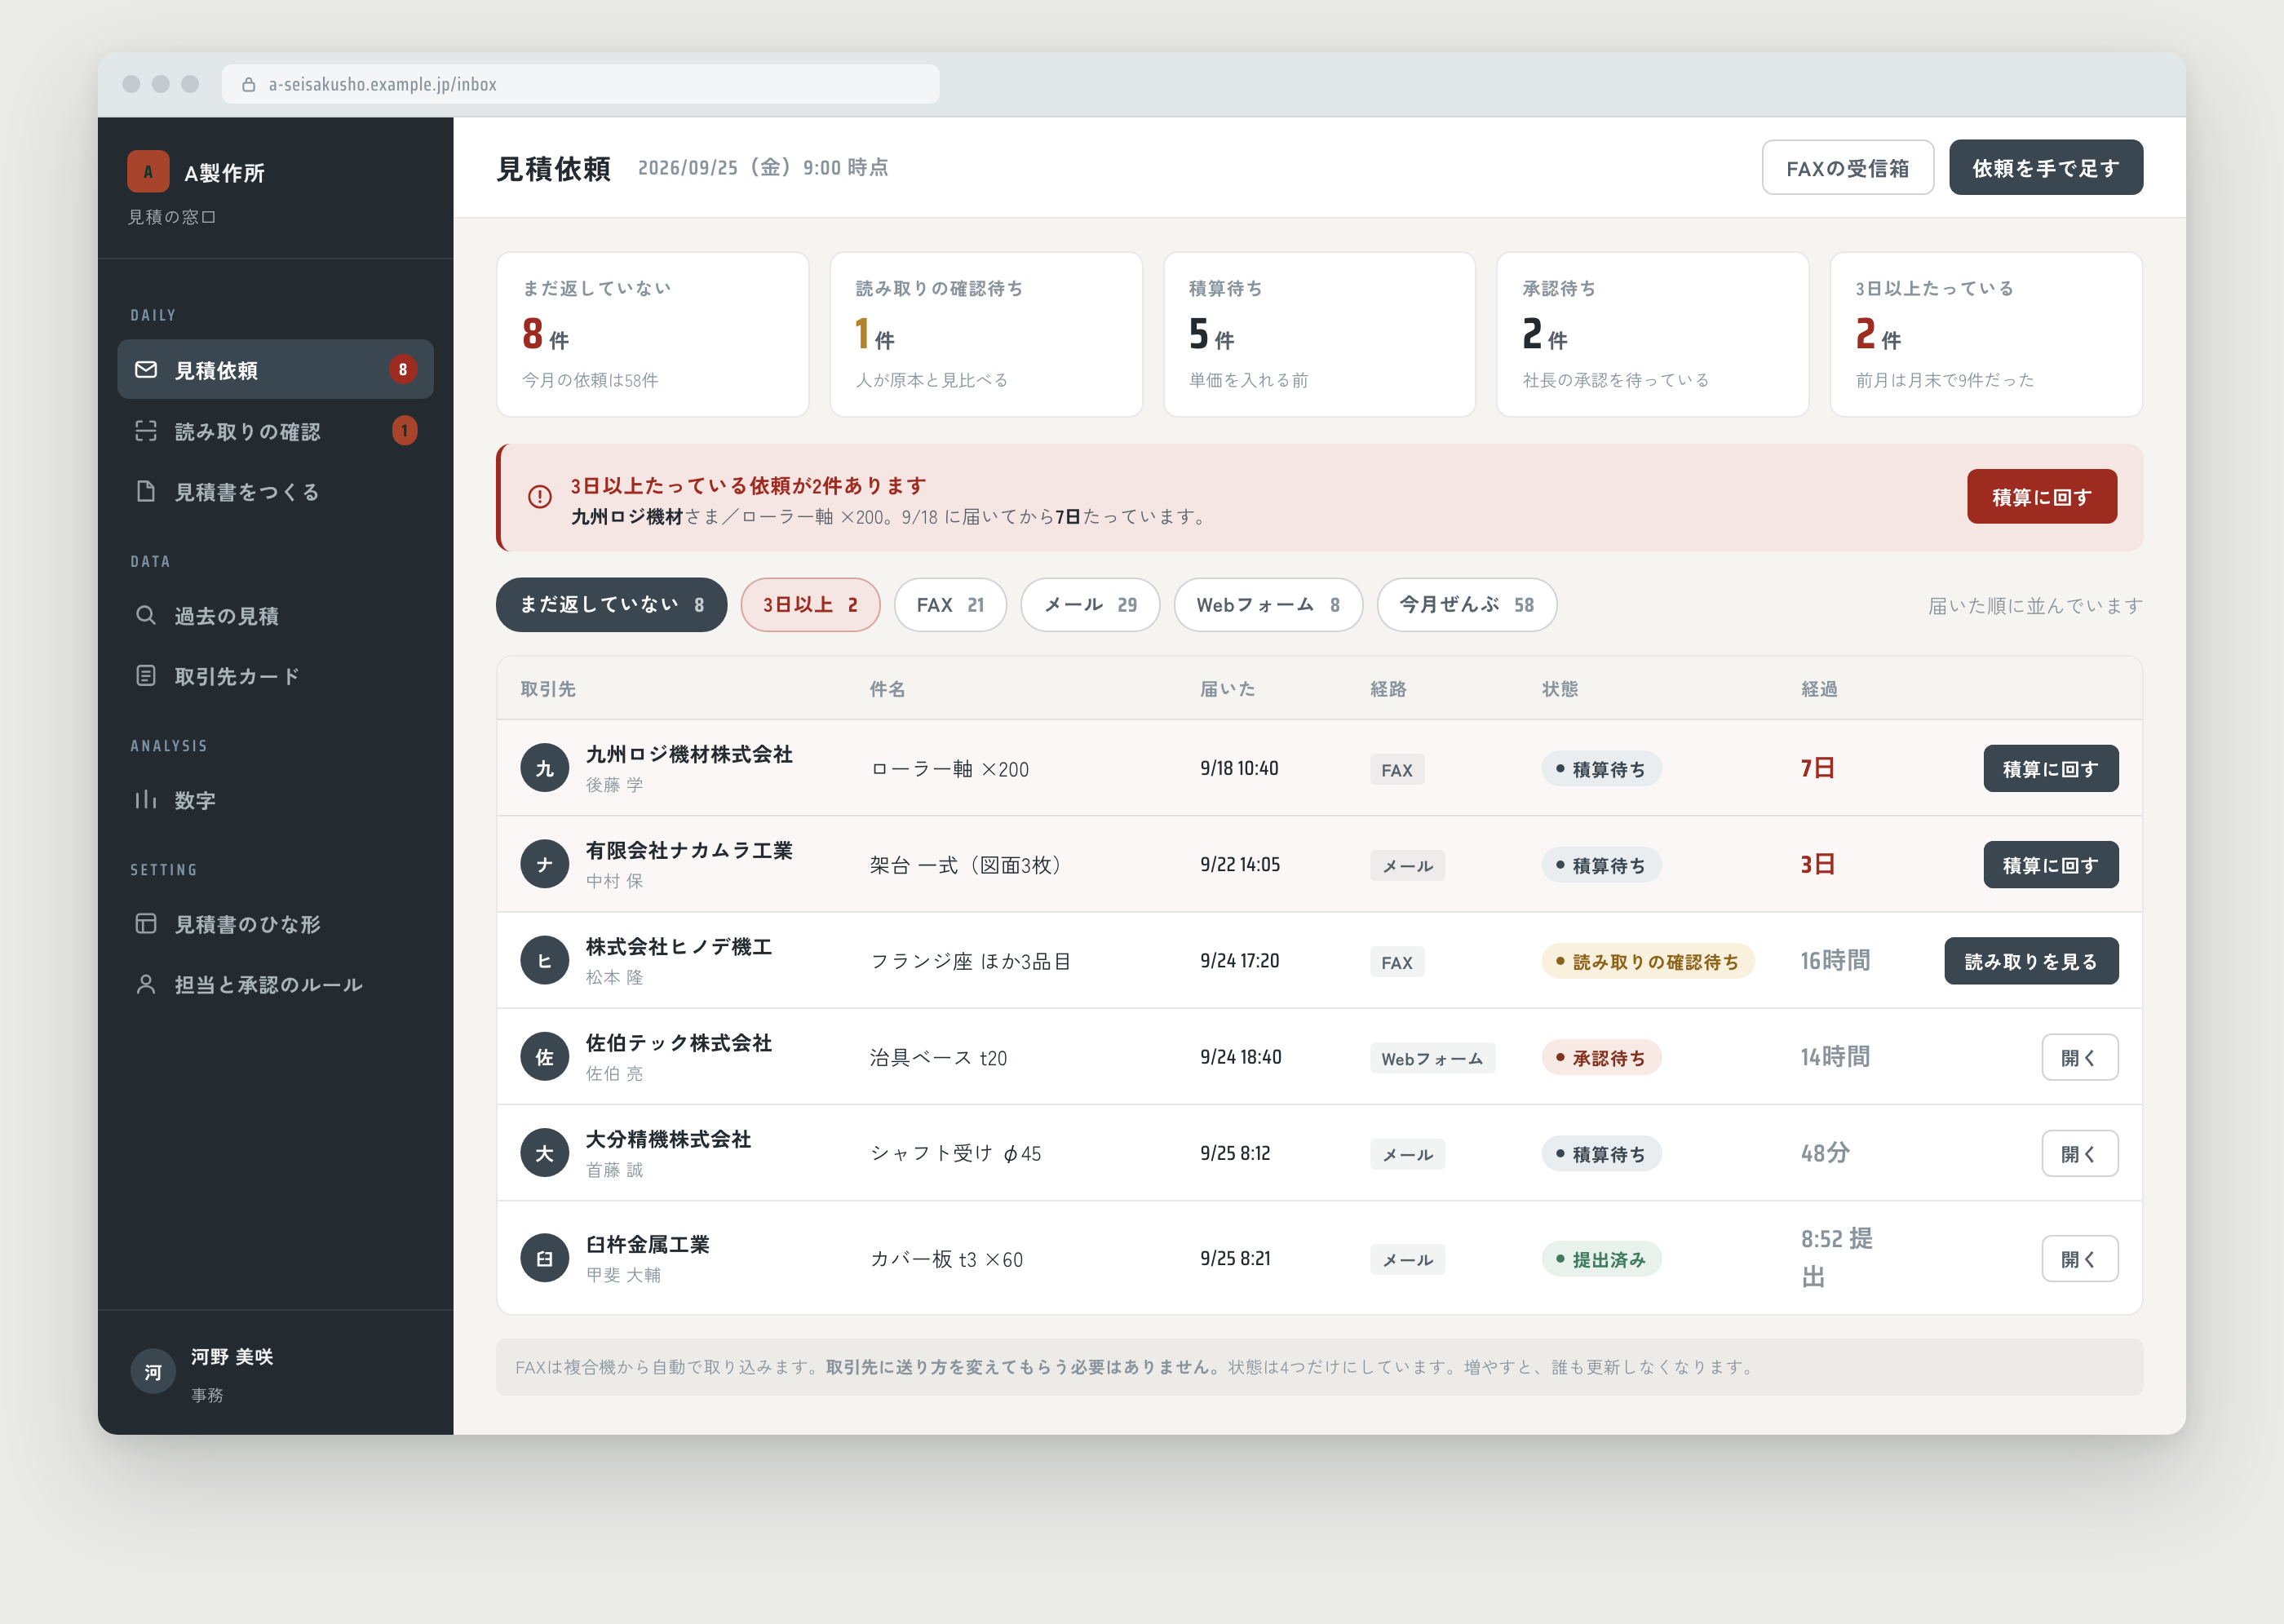Click the 提出済み status pill for 臼杵金属工業
2284x1624 pixels.
1601,1259
